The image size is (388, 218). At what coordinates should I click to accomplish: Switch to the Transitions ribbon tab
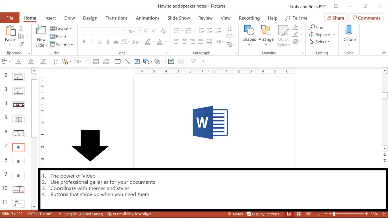[x=117, y=18]
